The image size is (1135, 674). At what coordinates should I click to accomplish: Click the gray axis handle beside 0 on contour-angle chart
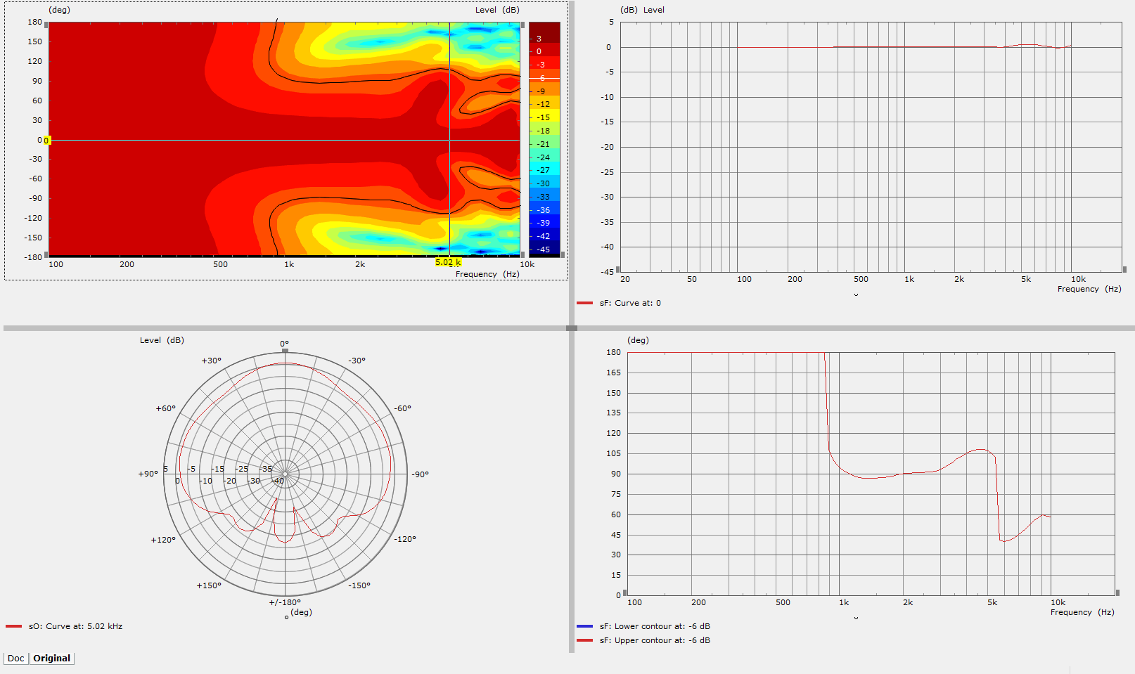(625, 592)
